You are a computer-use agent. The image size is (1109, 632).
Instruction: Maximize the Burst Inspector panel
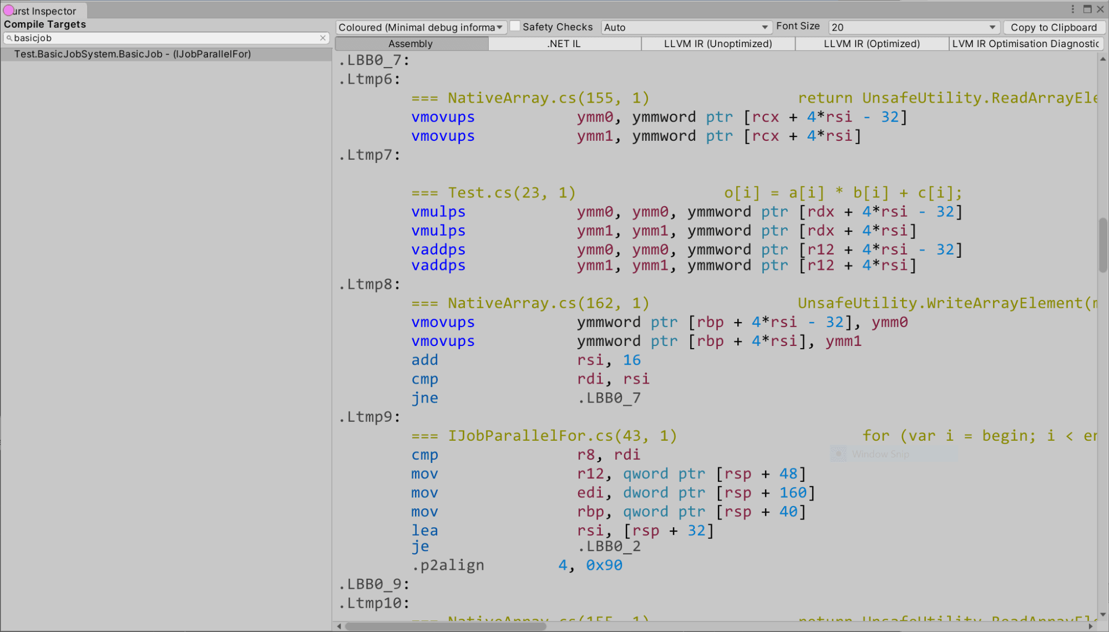1087,9
